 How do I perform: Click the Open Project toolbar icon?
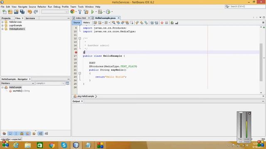[16, 12]
